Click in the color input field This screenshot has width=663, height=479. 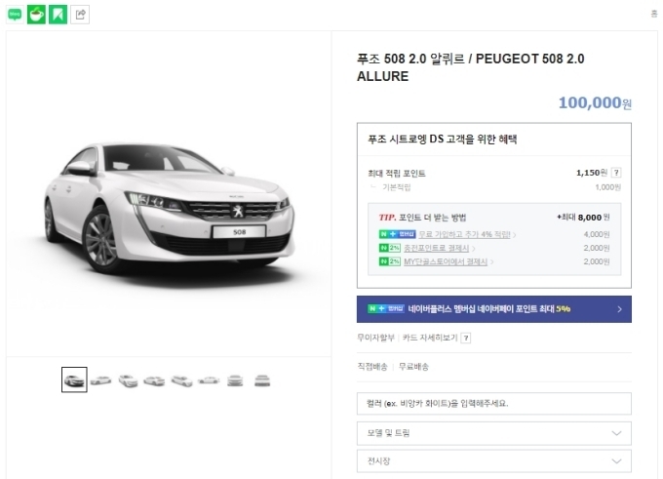[x=493, y=403]
